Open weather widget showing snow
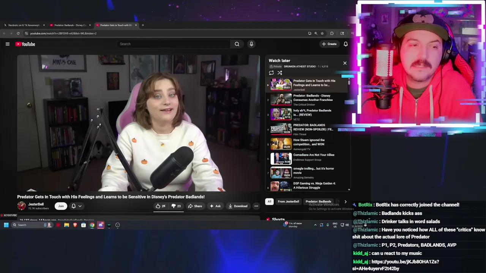Viewport: 486px width, 273px height. [x=293, y=225]
